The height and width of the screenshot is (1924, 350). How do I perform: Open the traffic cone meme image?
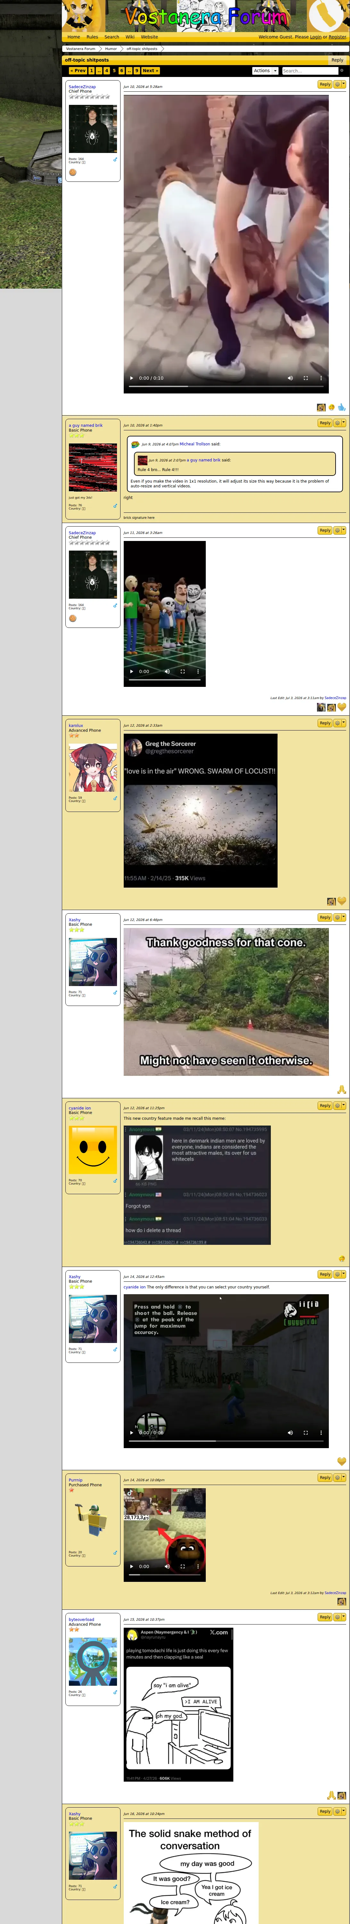tap(226, 1001)
